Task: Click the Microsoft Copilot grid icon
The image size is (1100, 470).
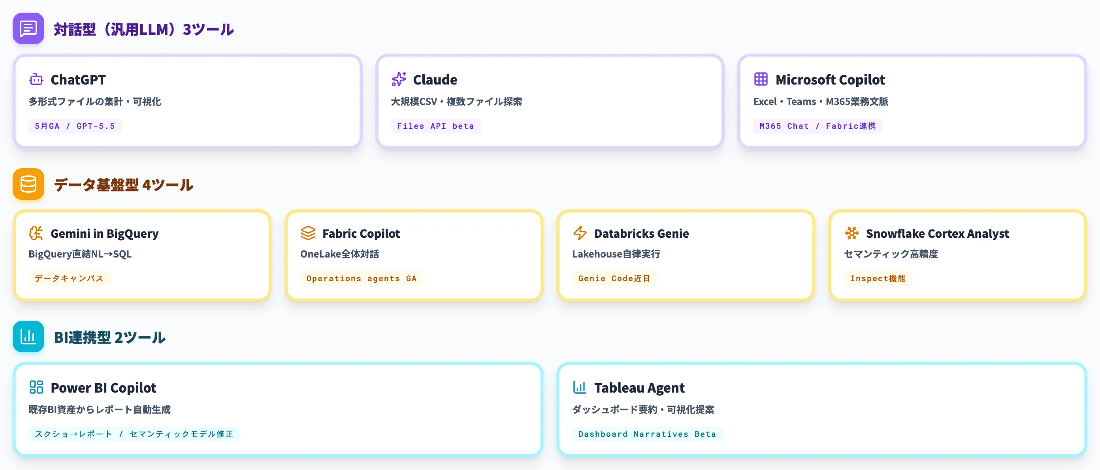Action: click(761, 79)
